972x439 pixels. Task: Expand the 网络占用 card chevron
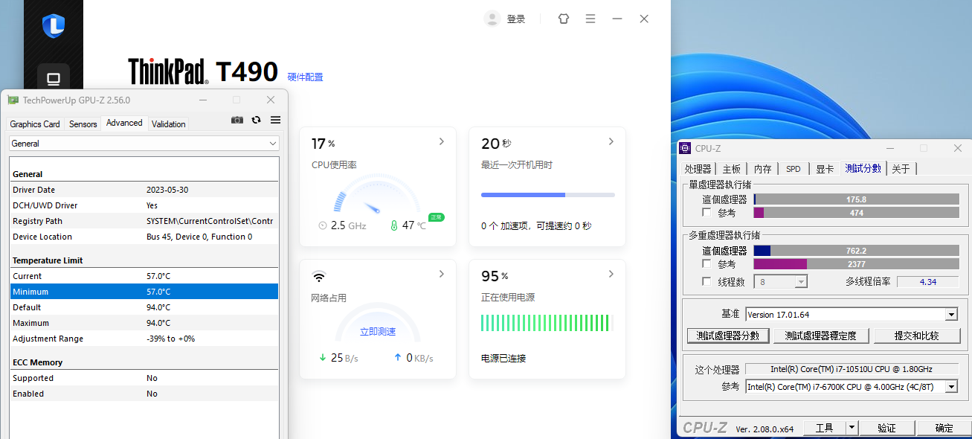[x=442, y=274]
